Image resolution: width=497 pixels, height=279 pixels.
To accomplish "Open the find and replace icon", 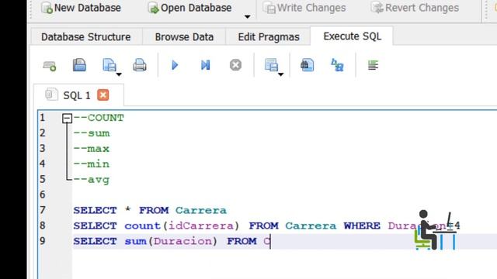I will click(x=337, y=65).
